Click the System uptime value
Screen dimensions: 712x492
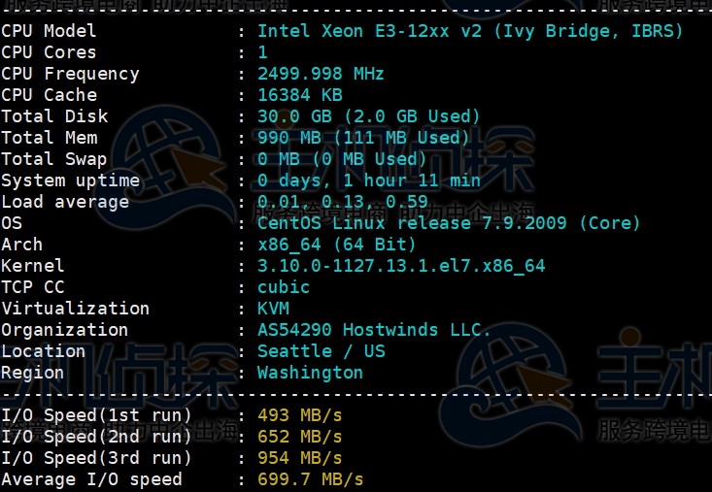click(x=368, y=180)
